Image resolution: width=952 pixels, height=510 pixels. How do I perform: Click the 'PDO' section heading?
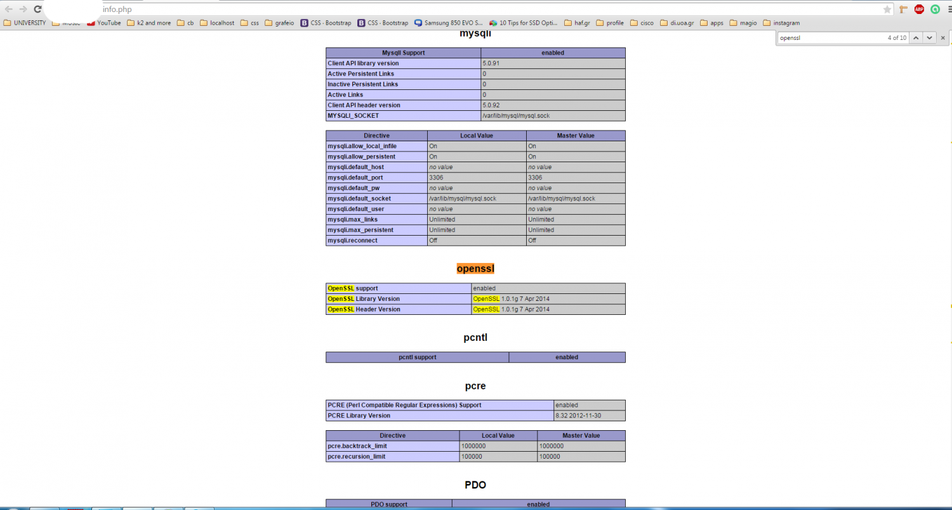[475, 485]
